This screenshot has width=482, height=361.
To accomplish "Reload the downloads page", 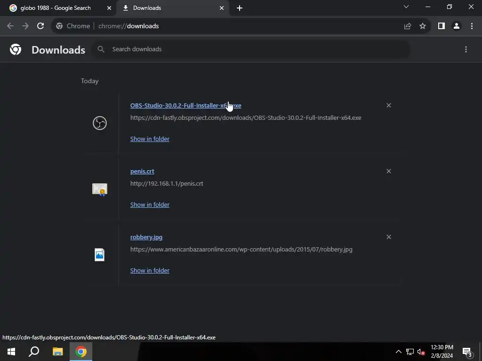I will (40, 26).
